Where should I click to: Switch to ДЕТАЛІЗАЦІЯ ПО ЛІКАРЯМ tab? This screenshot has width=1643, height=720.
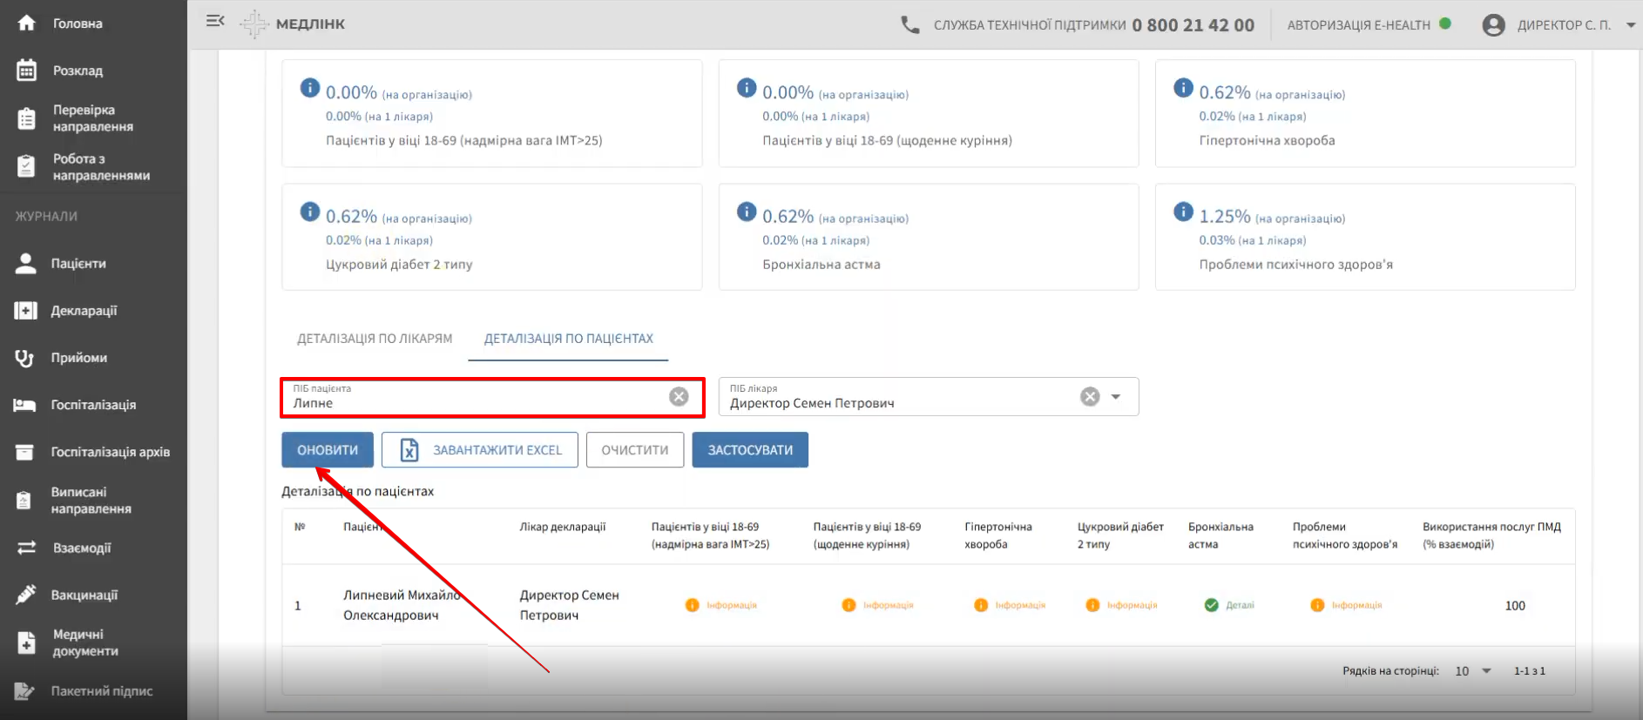coord(375,339)
